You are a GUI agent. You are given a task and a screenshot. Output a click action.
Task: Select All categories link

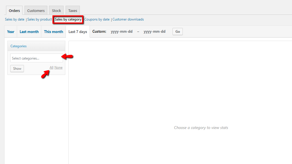coord(51,67)
